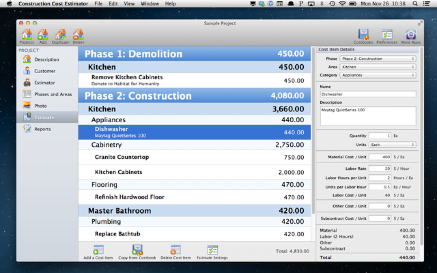Click the More Apps icon
The image size is (437, 273).
point(411,35)
